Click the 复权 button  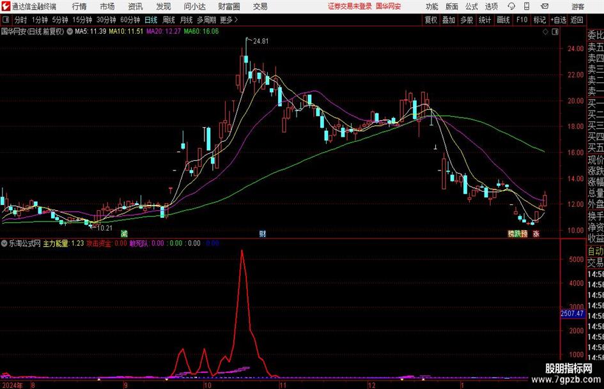pyautogui.click(x=431, y=20)
